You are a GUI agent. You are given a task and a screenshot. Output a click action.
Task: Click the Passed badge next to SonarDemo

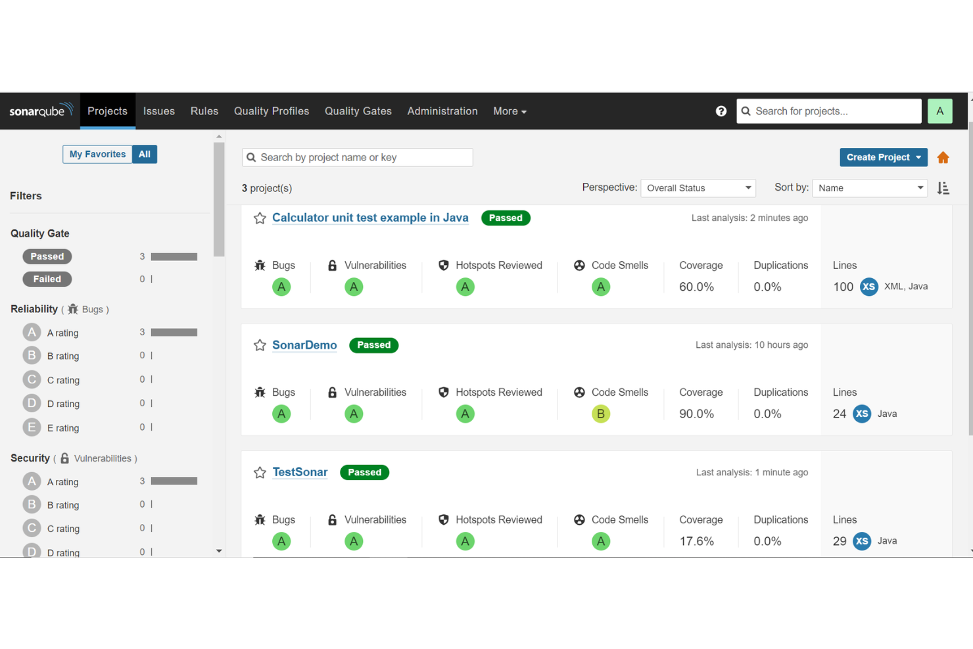[x=373, y=345]
